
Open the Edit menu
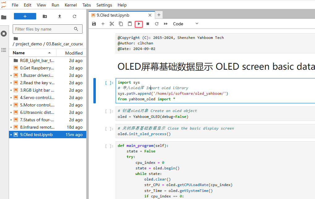(28, 5)
